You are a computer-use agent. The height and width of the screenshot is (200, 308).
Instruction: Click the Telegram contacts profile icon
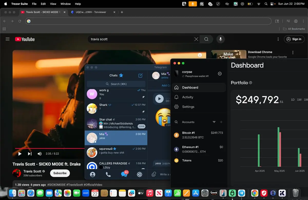(93, 174)
